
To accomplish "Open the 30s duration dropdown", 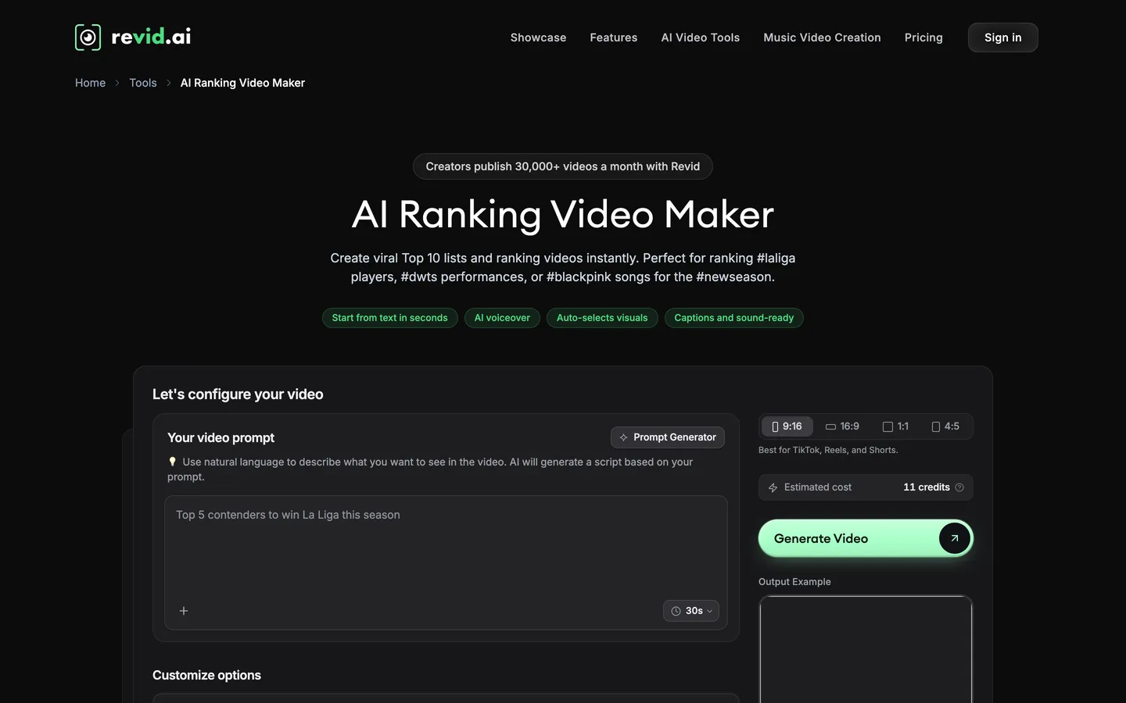I will point(691,611).
